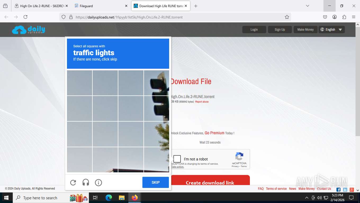Show hidden system tray icons
This screenshot has width=360, height=203.
pos(307,198)
